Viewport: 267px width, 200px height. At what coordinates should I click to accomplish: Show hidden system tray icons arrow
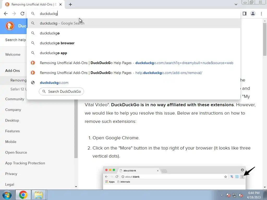222,195
